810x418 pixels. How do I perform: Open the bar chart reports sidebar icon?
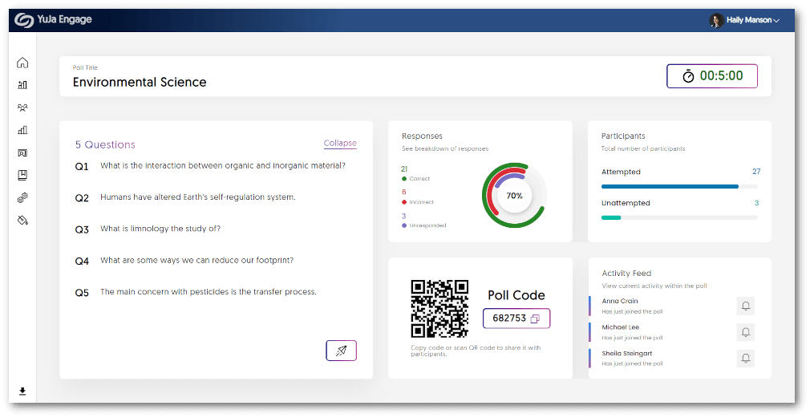click(x=22, y=130)
